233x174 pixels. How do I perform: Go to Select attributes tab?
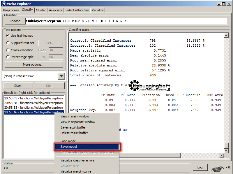[77, 10]
